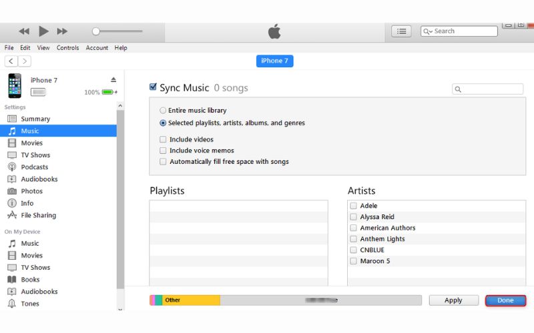Open Photos settings
The height and width of the screenshot is (333, 534).
click(x=58, y=191)
